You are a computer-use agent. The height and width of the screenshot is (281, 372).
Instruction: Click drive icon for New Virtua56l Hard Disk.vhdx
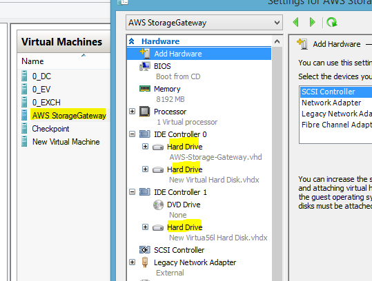tap(158, 228)
